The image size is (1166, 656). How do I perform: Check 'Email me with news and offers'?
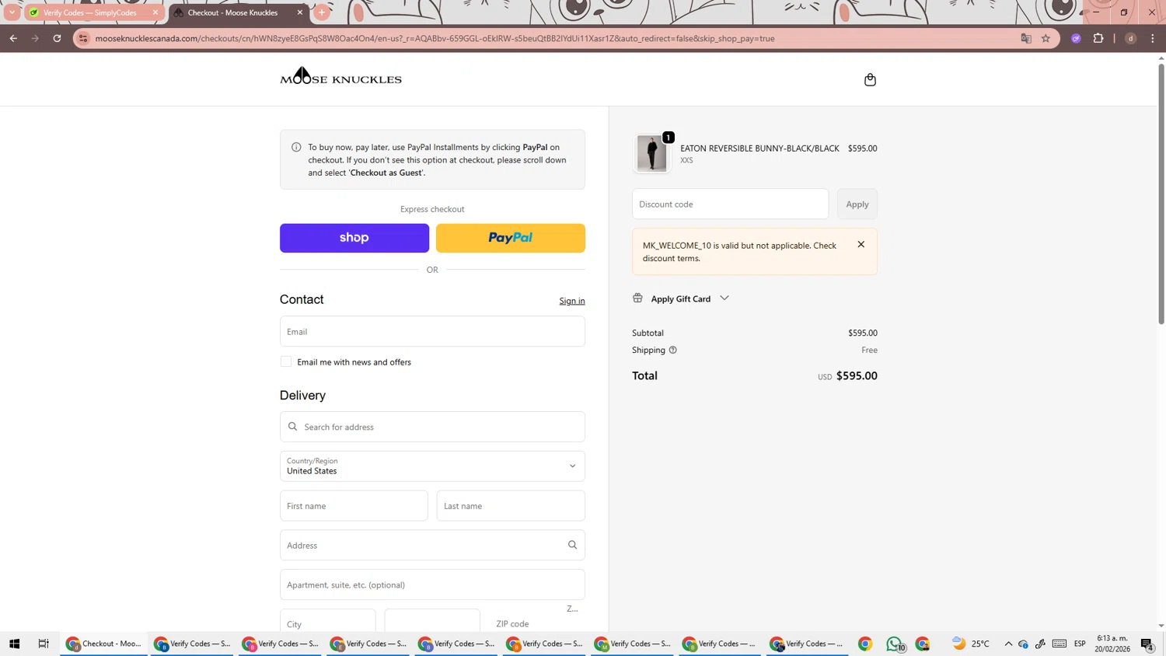(286, 361)
